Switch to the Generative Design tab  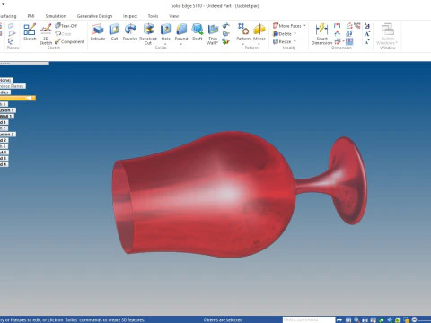pyautogui.click(x=94, y=16)
